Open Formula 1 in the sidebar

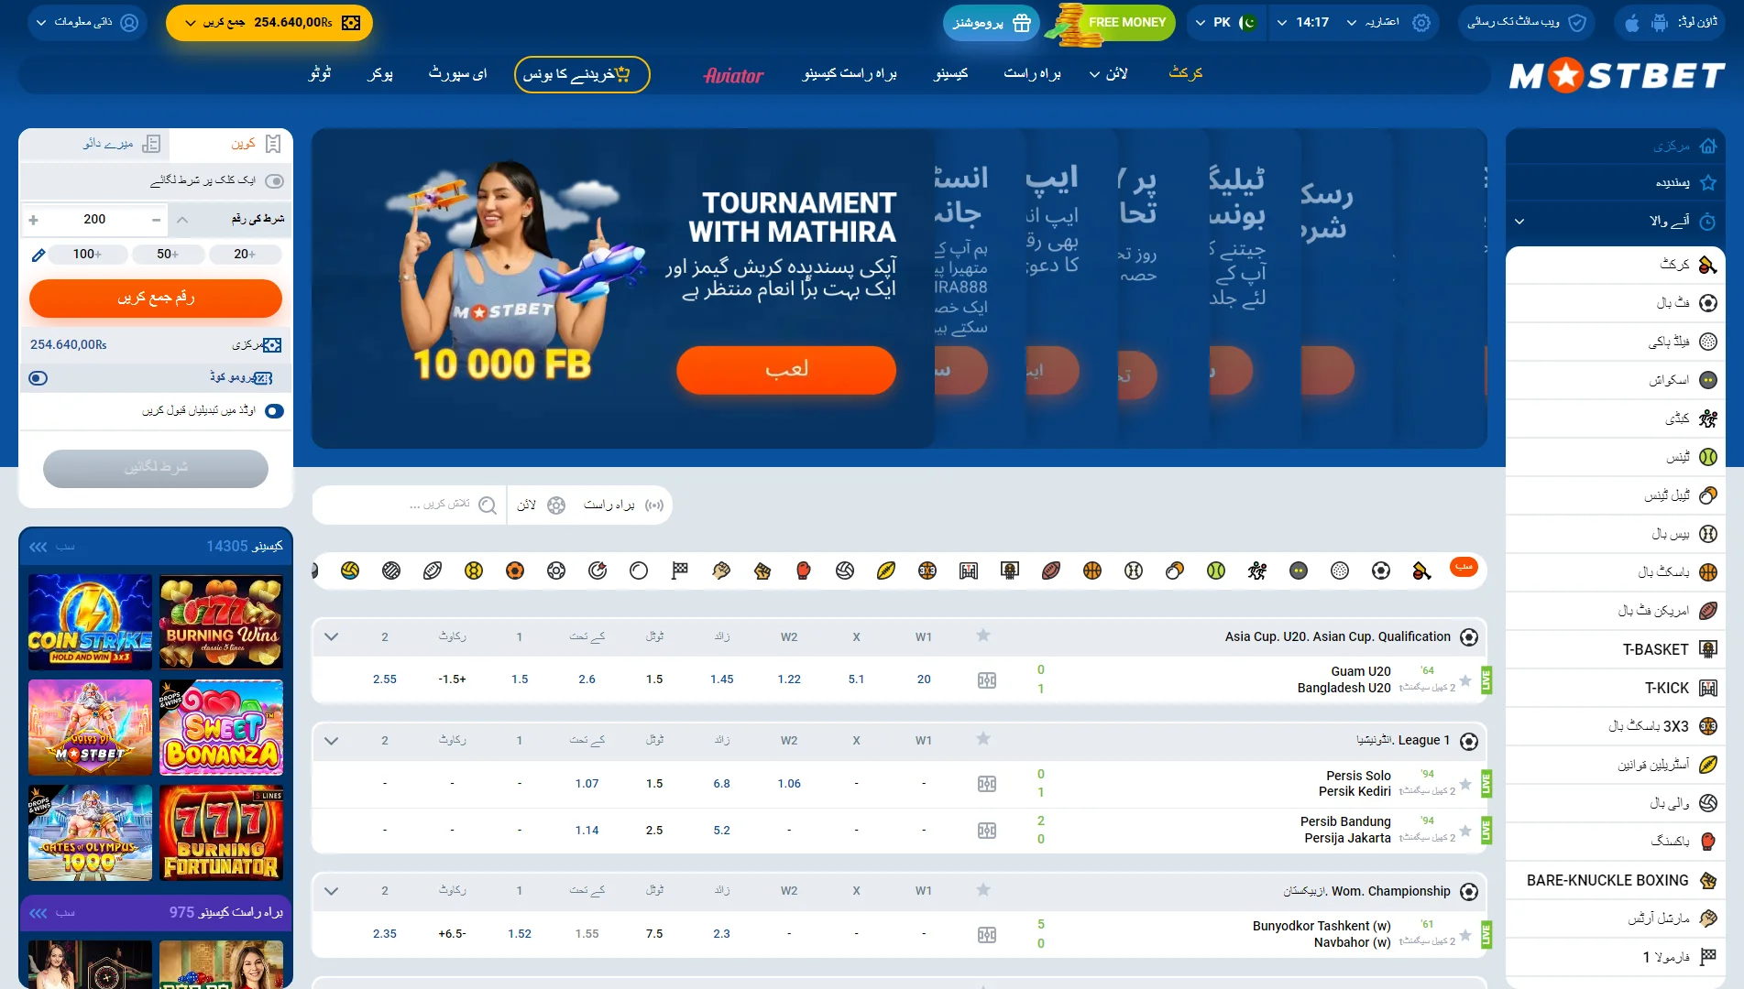coord(1615,957)
